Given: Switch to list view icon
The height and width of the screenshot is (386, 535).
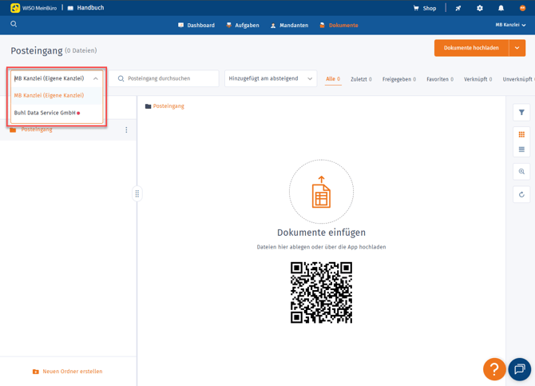Looking at the screenshot, I should click(x=521, y=149).
